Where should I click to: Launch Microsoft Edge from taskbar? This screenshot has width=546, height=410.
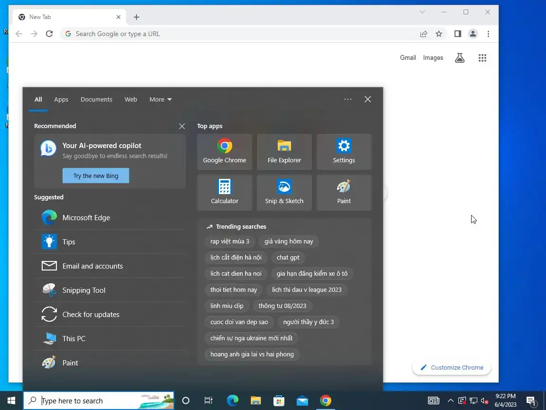(x=232, y=401)
